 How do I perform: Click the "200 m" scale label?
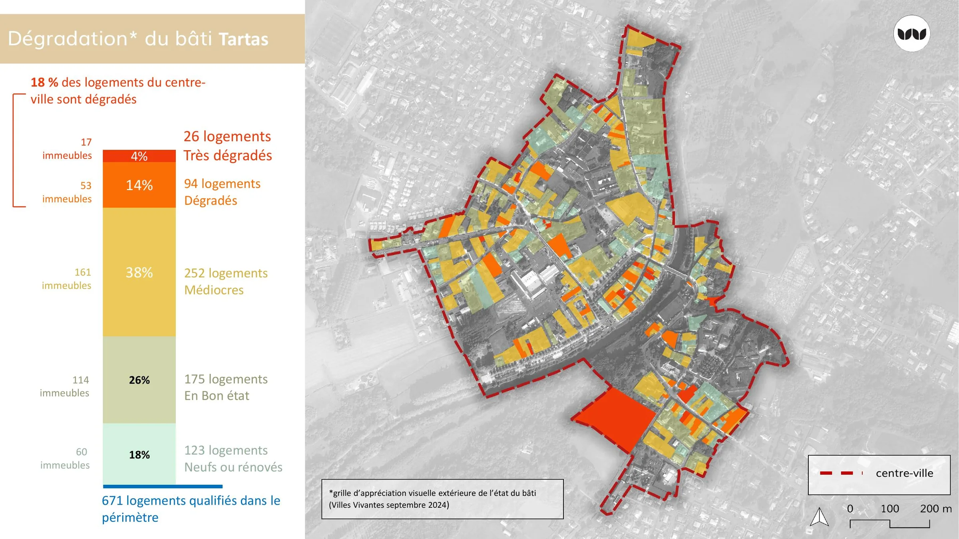[936, 509]
